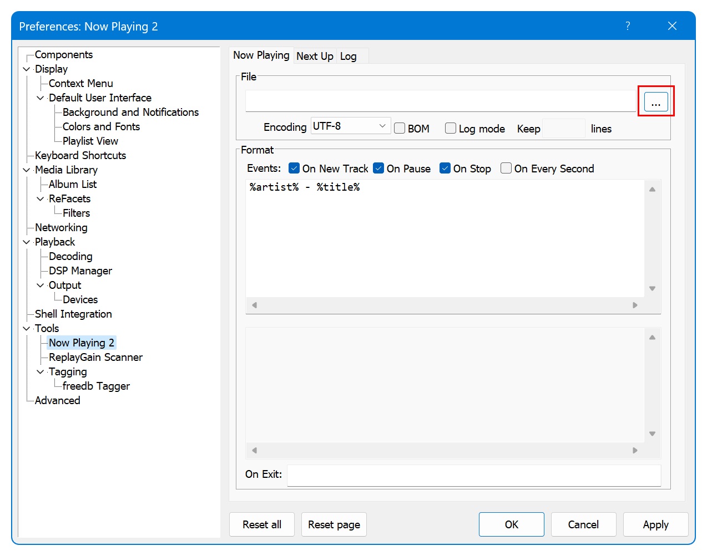Select the Tagging tree label
Viewport: 707px width, 556px height.
pyautogui.click(x=68, y=371)
